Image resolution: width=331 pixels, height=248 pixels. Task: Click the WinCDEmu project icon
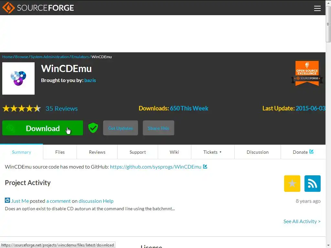click(x=18, y=78)
